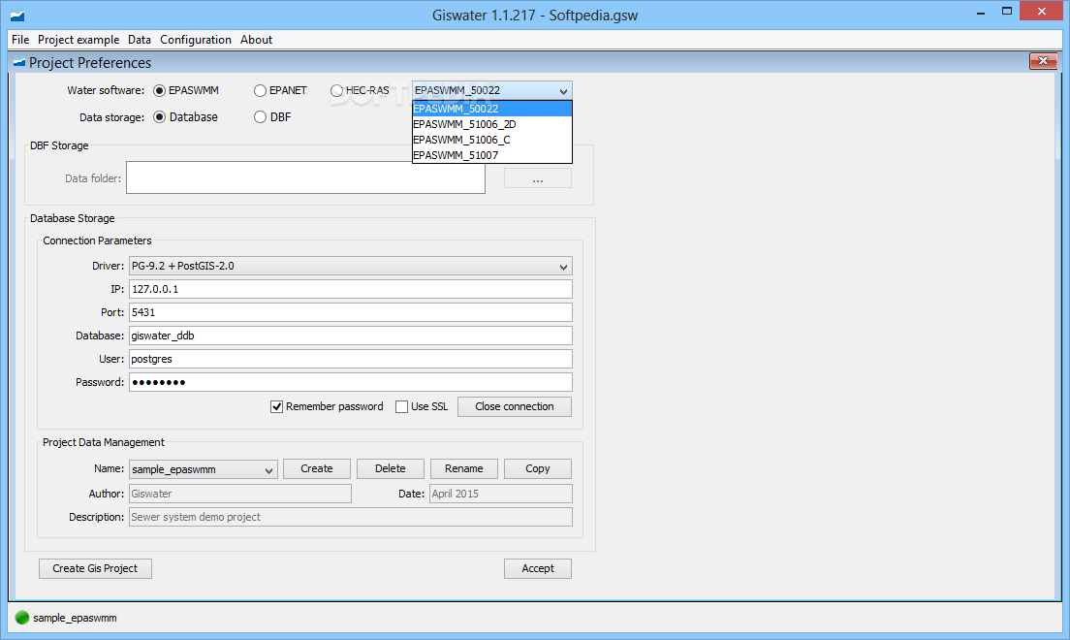Click the Rename project button
Screen dimensions: 1070x640
click(x=464, y=468)
